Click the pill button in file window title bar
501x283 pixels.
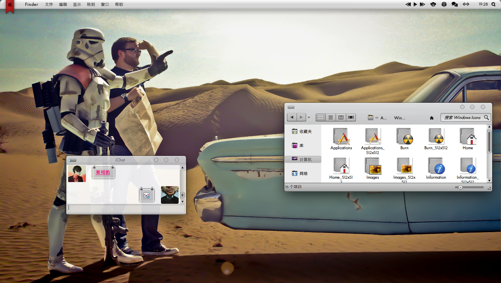click(291, 107)
